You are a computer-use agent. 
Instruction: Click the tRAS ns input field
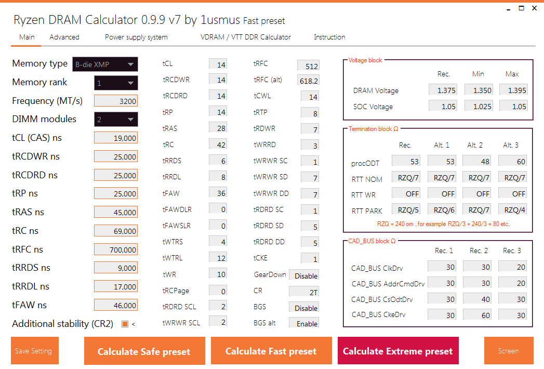click(x=116, y=213)
